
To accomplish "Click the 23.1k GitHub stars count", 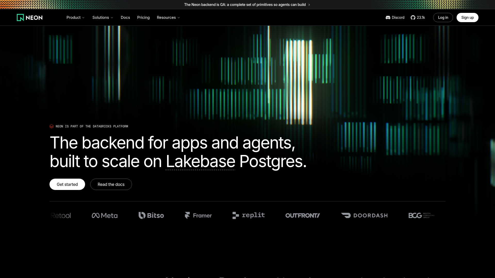I will [421, 18].
